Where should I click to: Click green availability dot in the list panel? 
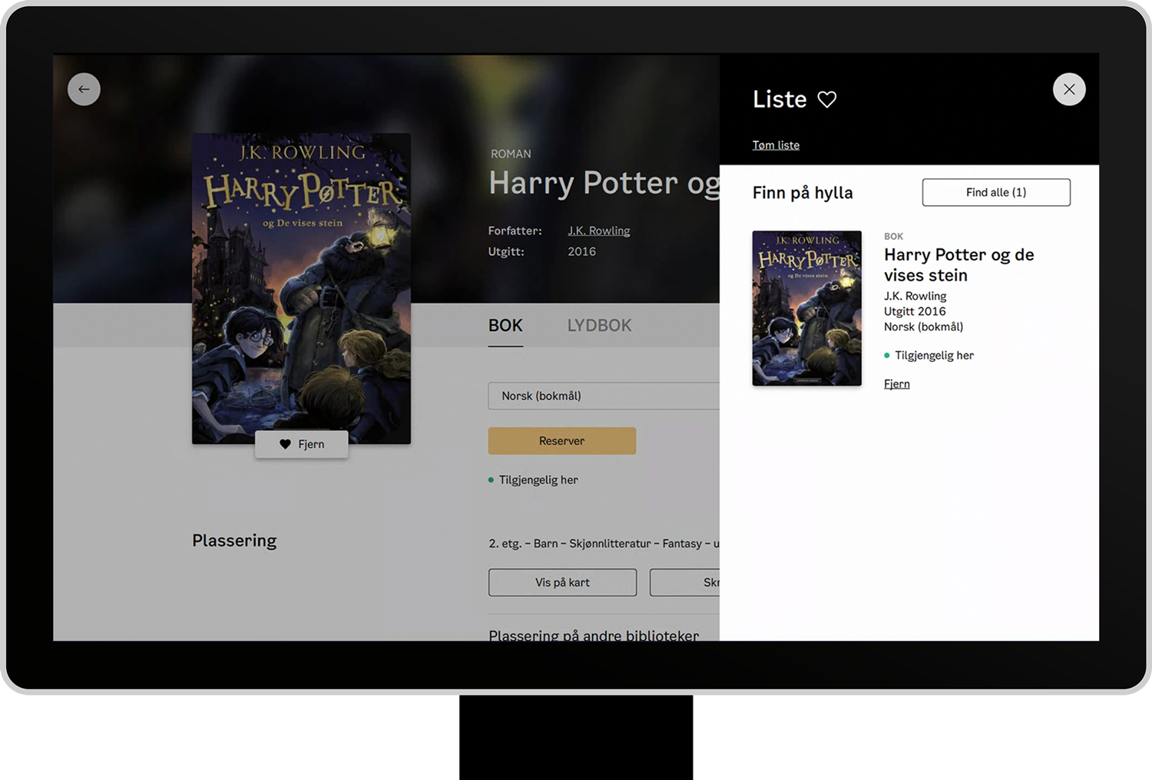pyautogui.click(x=887, y=356)
